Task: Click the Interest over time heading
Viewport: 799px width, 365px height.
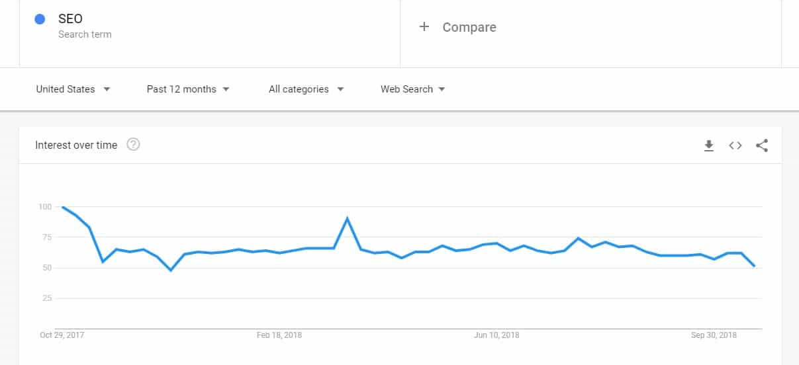Action: [x=76, y=145]
